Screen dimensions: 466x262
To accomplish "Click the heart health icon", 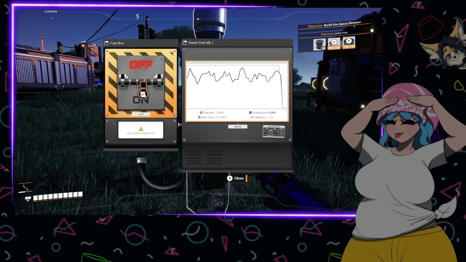I will pos(28,198).
